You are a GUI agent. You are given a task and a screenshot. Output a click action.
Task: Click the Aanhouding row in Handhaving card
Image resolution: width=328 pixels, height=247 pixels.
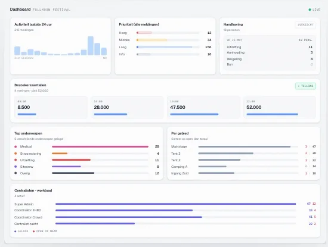point(270,52)
